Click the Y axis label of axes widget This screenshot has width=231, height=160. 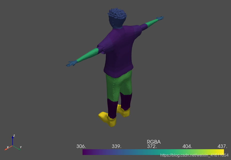tap(21, 147)
